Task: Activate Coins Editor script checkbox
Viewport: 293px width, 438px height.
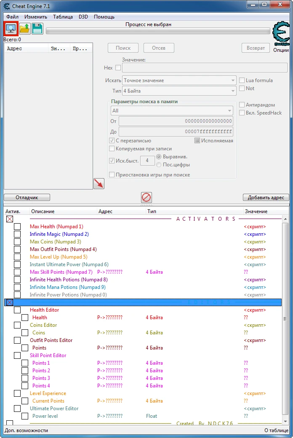Action: coord(17,325)
